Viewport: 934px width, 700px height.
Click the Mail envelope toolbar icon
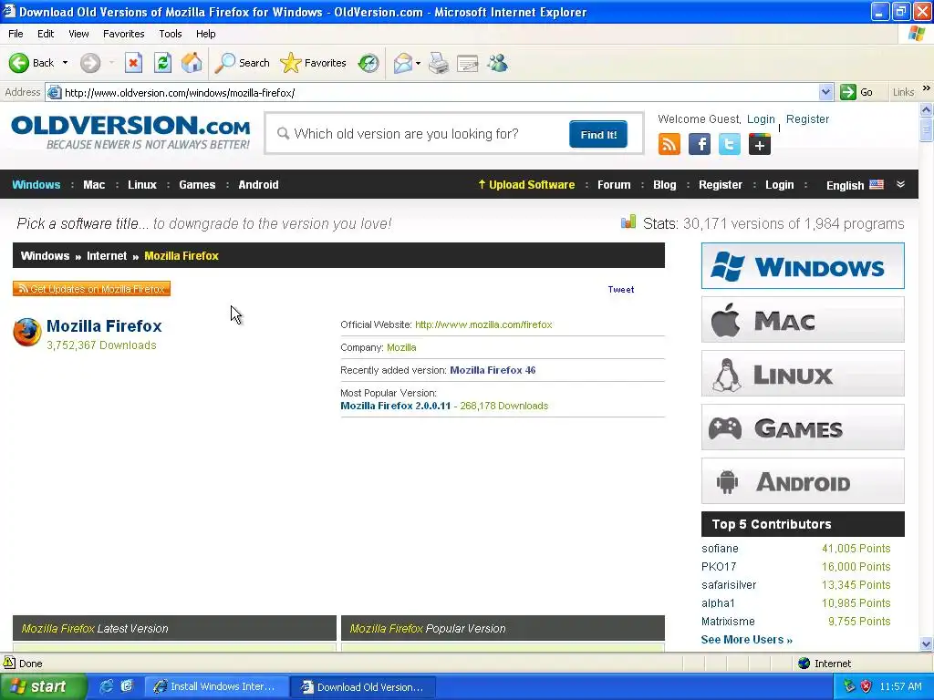402,63
